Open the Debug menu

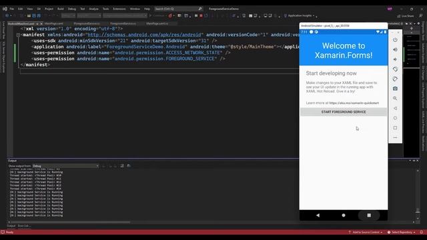coord(72,9)
